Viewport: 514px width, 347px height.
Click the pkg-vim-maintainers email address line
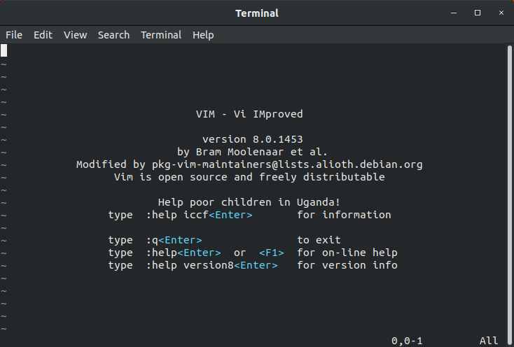point(249,164)
